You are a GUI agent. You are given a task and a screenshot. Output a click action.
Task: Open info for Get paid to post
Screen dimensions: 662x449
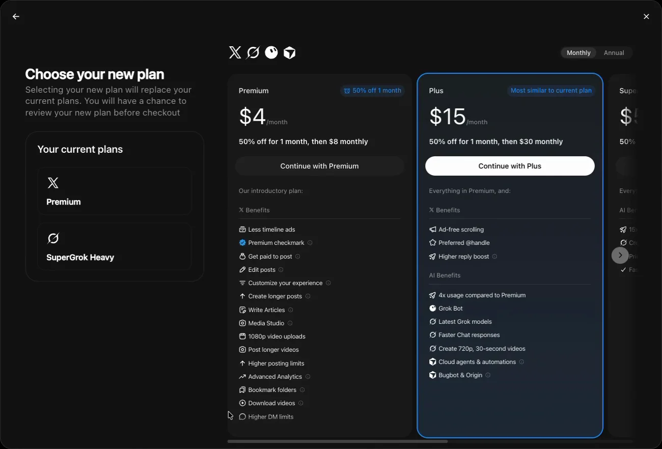(x=298, y=257)
